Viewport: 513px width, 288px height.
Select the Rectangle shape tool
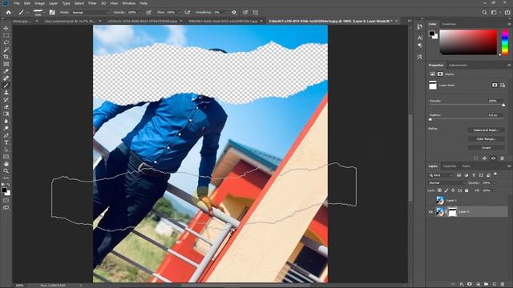point(6,157)
